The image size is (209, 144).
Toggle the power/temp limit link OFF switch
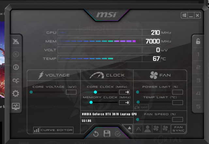point(141,107)
